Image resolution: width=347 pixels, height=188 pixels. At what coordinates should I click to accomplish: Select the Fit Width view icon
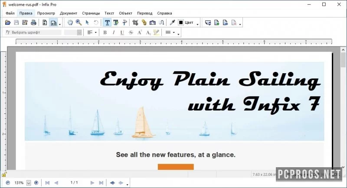click(x=53, y=23)
